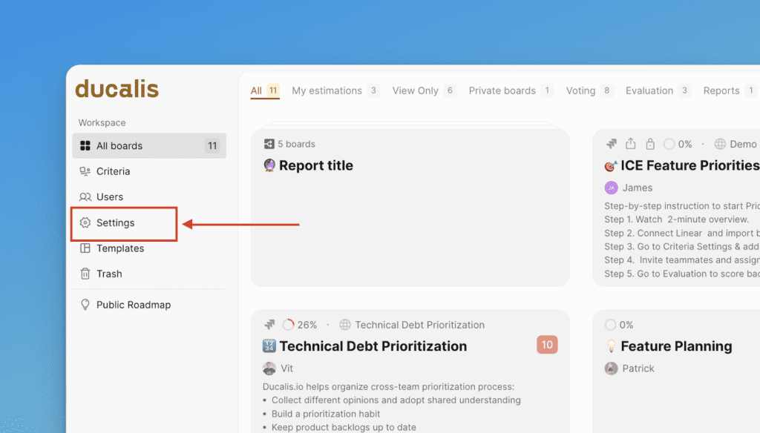Go to the Evaluation tab

[x=649, y=90]
